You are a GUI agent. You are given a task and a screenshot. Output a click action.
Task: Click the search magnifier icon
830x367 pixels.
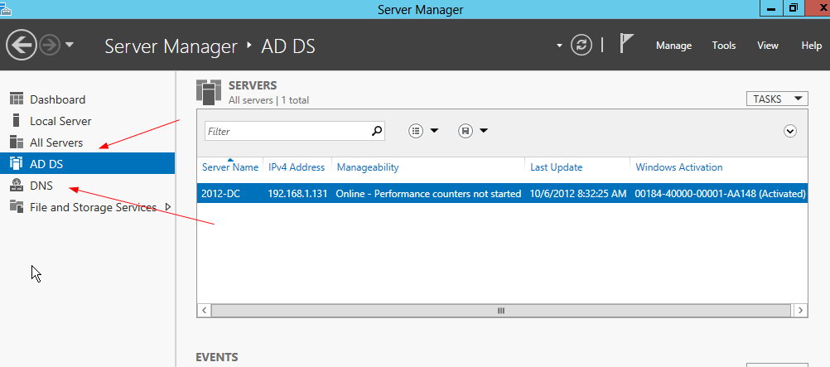pyautogui.click(x=377, y=131)
